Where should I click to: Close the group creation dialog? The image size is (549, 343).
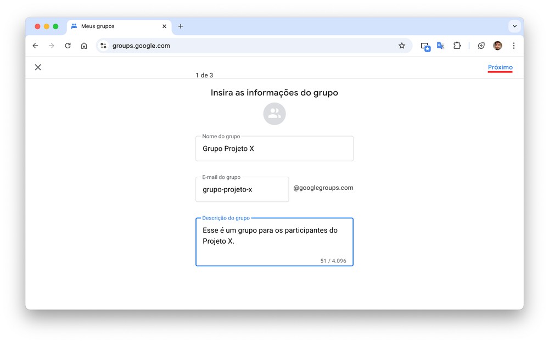click(38, 68)
